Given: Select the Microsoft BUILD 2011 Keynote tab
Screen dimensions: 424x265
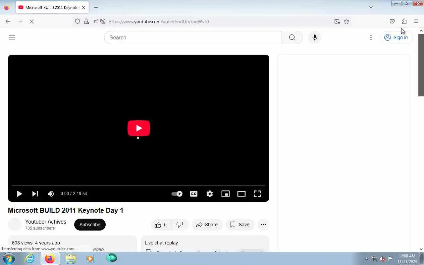Looking at the screenshot, I should [52, 7].
